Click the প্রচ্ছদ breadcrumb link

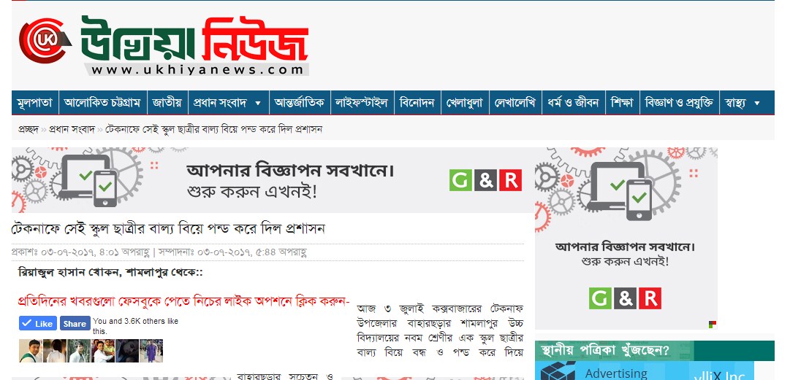(29, 129)
